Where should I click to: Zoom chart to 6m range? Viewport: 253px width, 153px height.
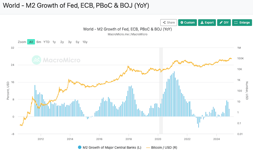click(39, 42)
